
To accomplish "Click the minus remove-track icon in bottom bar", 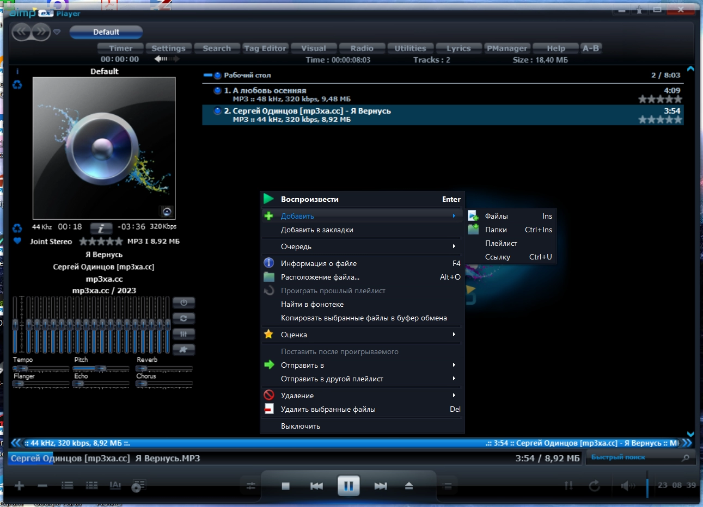I will click(x=42, y=486).
